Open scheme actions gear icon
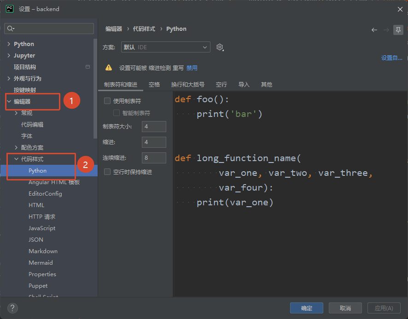This screenshot has height=319, width=408. click(x=220, y=47)
